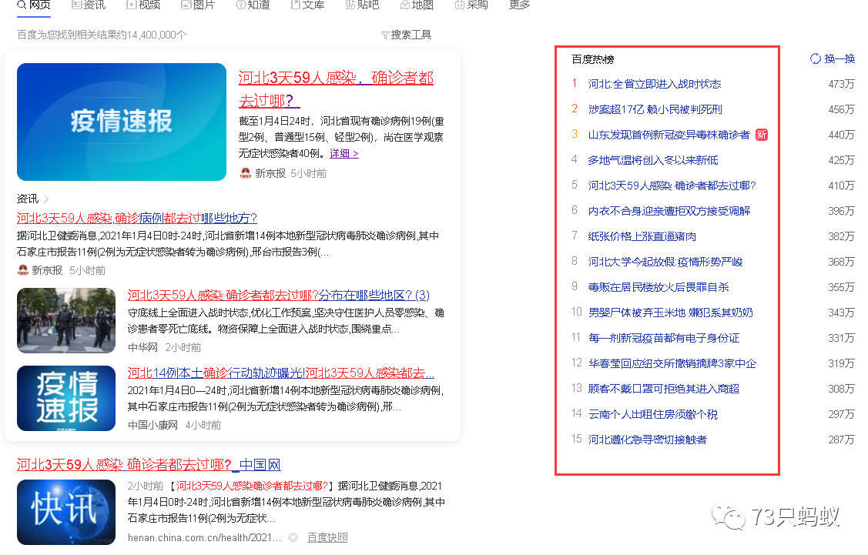The height and width of the screenshot is (555, 868).
Task: Click the 新京报 source icon under top story
Action: tap(245, 173)
